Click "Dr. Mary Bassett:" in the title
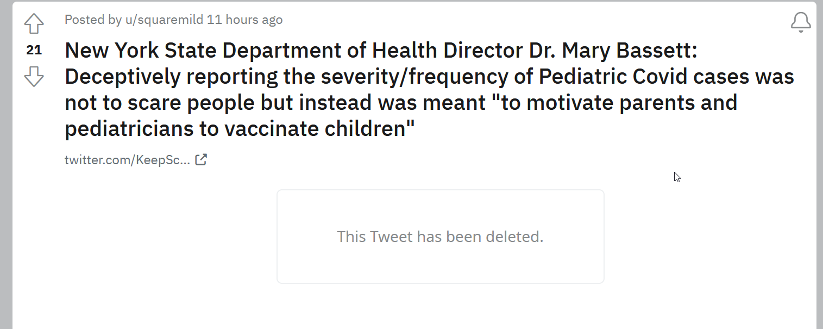This screenshot has height=329, width=823. (x=613, y=51)
